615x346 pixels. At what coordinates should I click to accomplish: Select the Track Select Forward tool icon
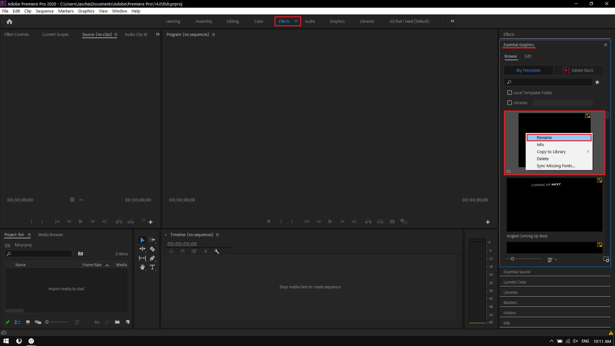coord(152,240)
